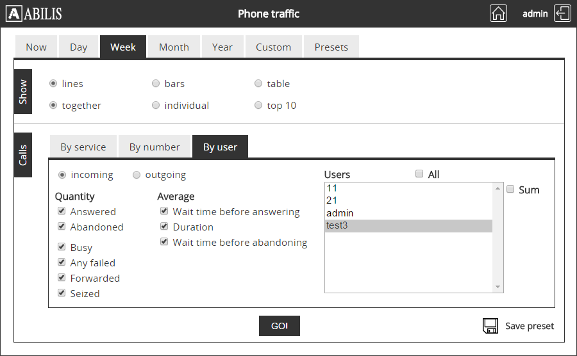Open the Presets tab
The height and width of the screenshot is (356, 577).
tap(331, 47)
